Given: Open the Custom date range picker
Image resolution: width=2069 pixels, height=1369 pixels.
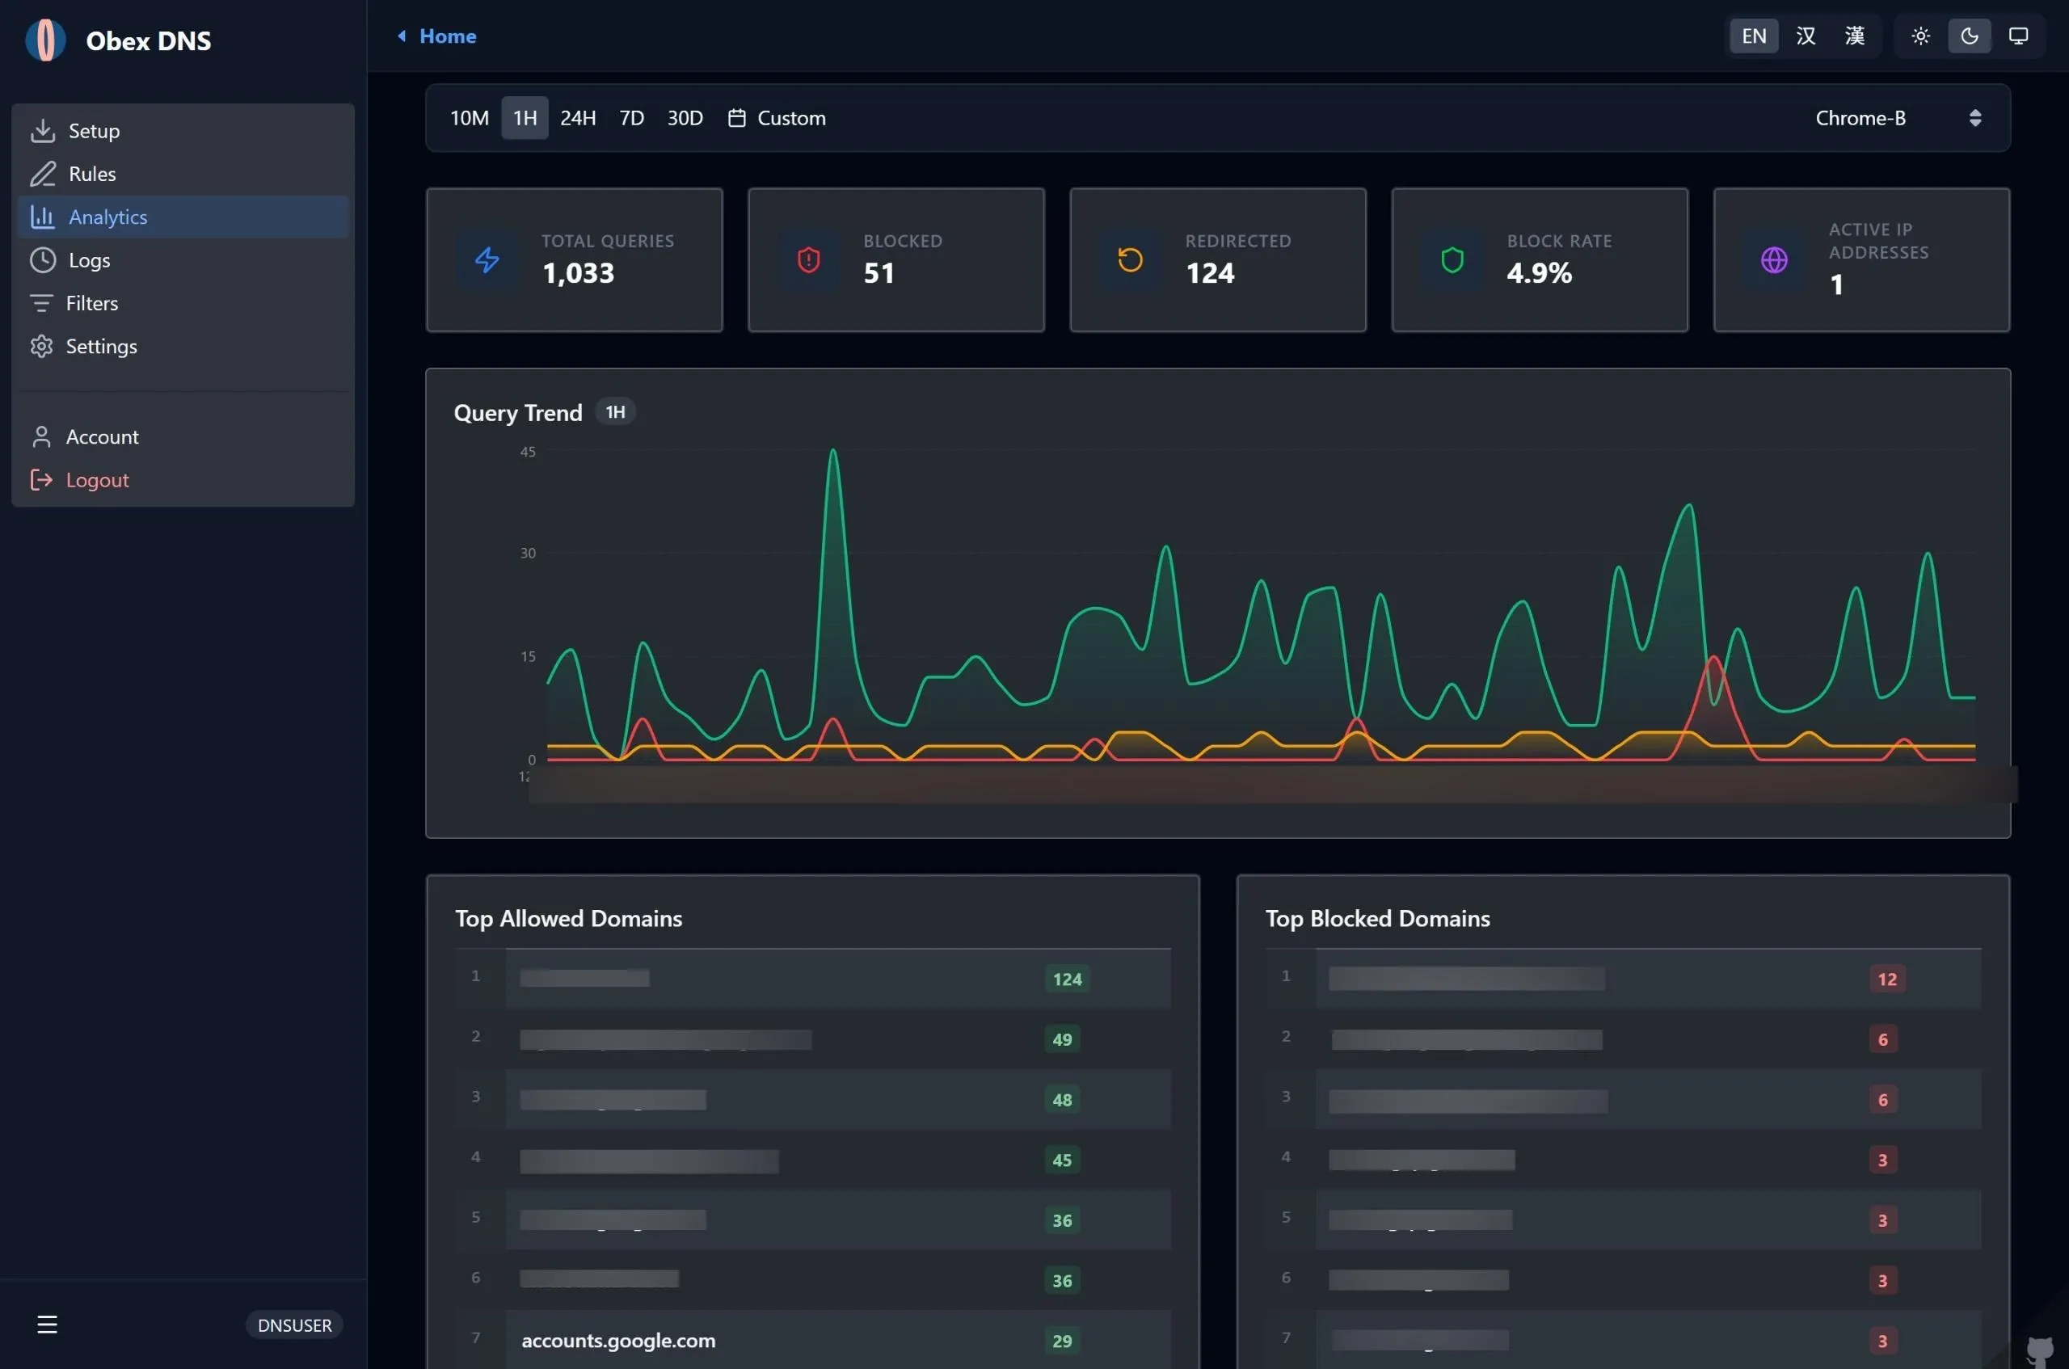Looking at the screenshot, I should click(777, 118).
